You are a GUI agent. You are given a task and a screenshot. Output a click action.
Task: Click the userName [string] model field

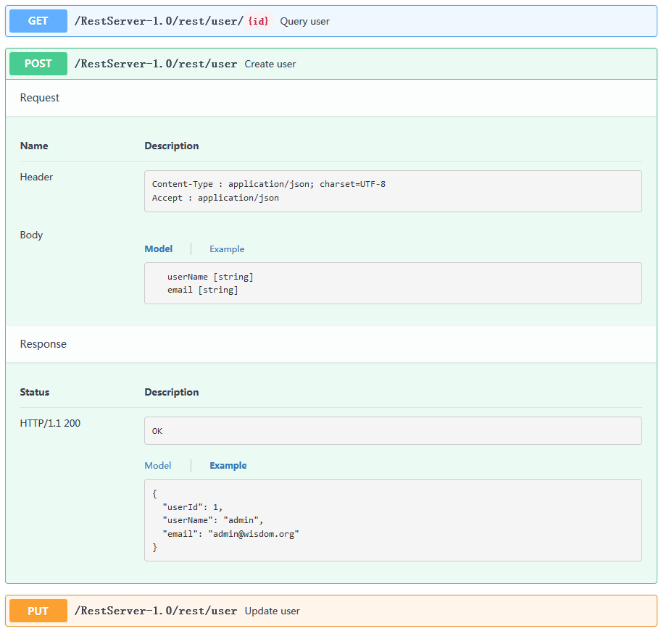[x=210, y=277]
